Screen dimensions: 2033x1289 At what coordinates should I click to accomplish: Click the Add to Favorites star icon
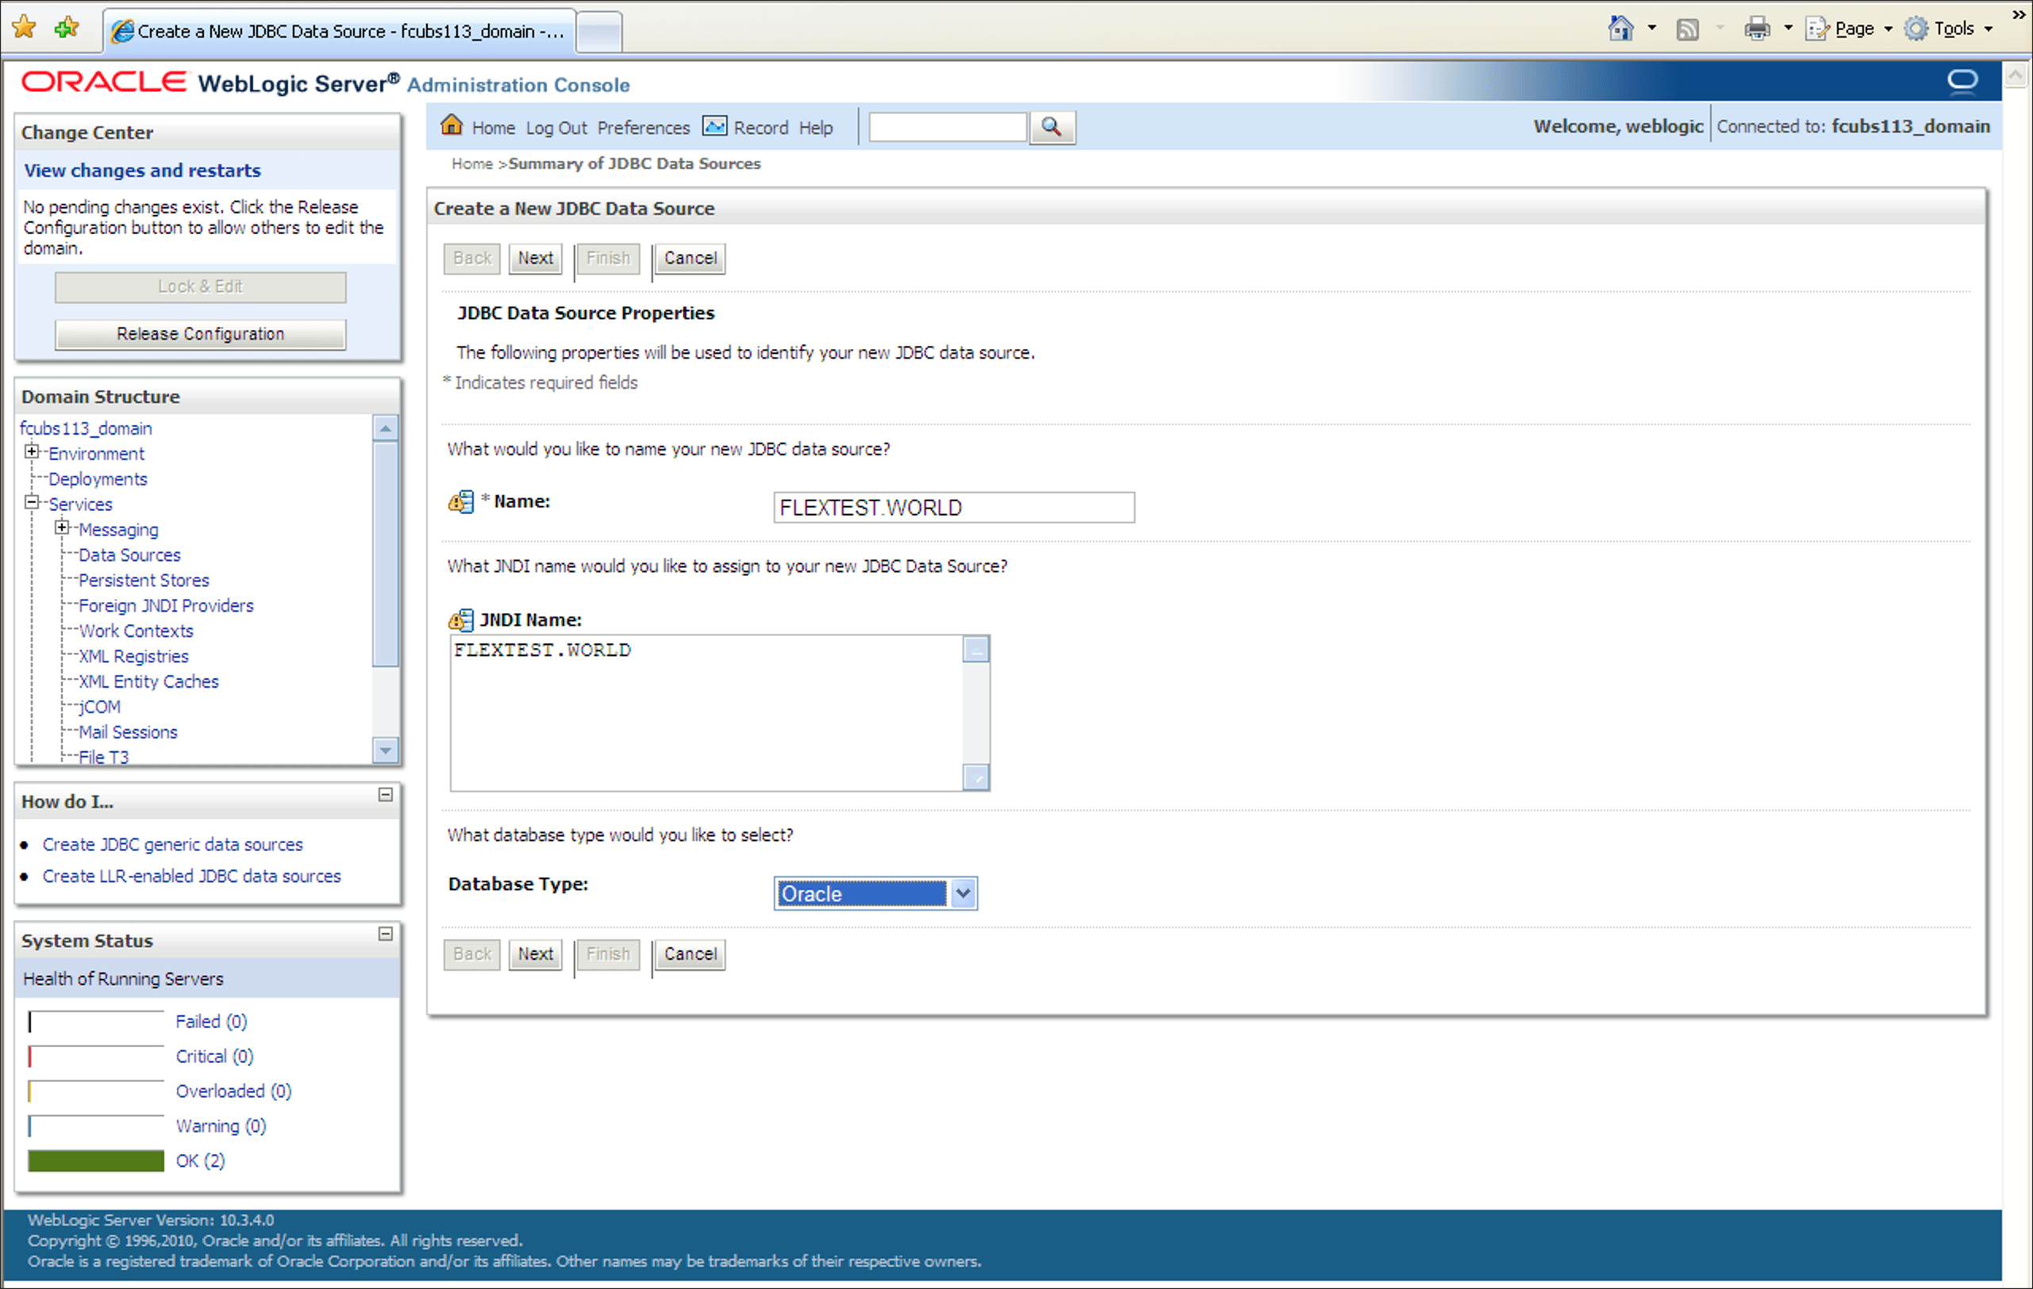pyautogui.click(x=66, y=28)
